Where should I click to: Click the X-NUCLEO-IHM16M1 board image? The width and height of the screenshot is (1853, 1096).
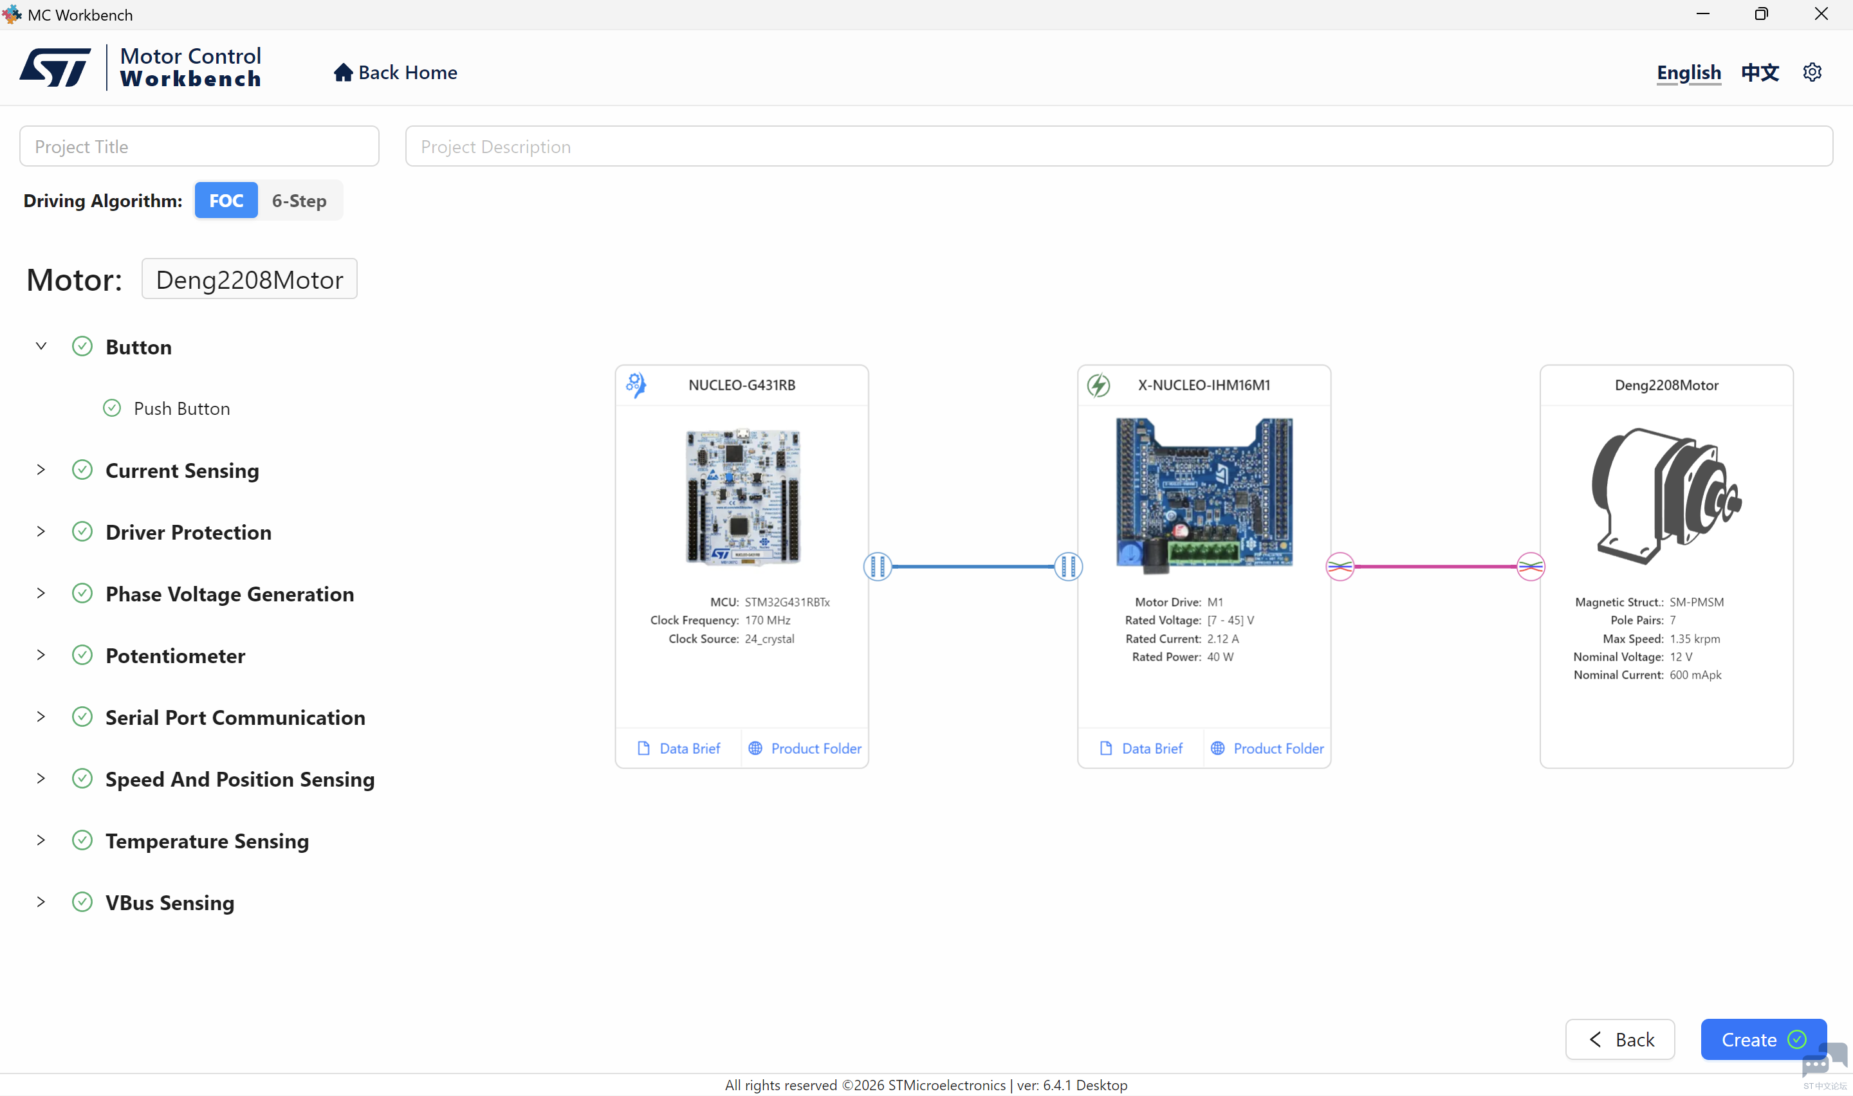click(1204, 495)
